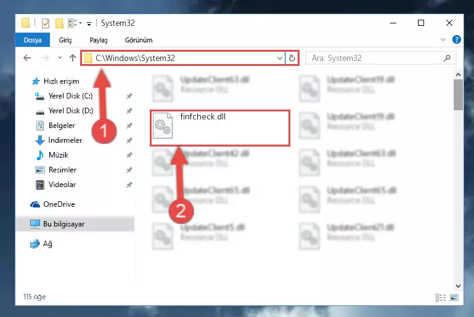Switch to details view layout
This screenshot has height=317, width=474.
pos(441,298)
